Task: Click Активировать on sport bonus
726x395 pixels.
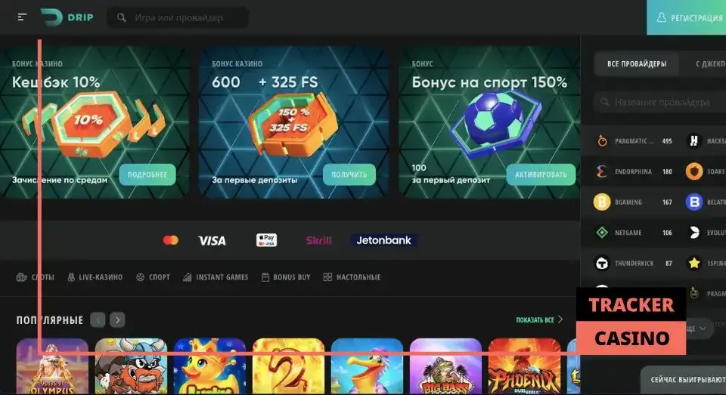Action: coord(541,174)
